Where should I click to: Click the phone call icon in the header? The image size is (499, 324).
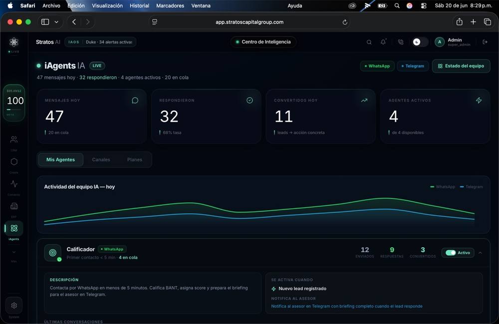tap(401, 42)
